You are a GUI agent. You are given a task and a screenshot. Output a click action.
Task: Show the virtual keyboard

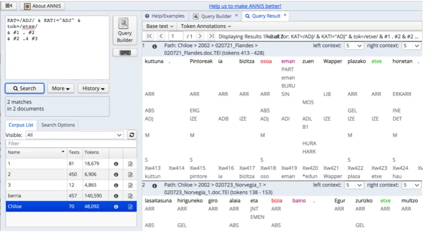tap(125, 53)
